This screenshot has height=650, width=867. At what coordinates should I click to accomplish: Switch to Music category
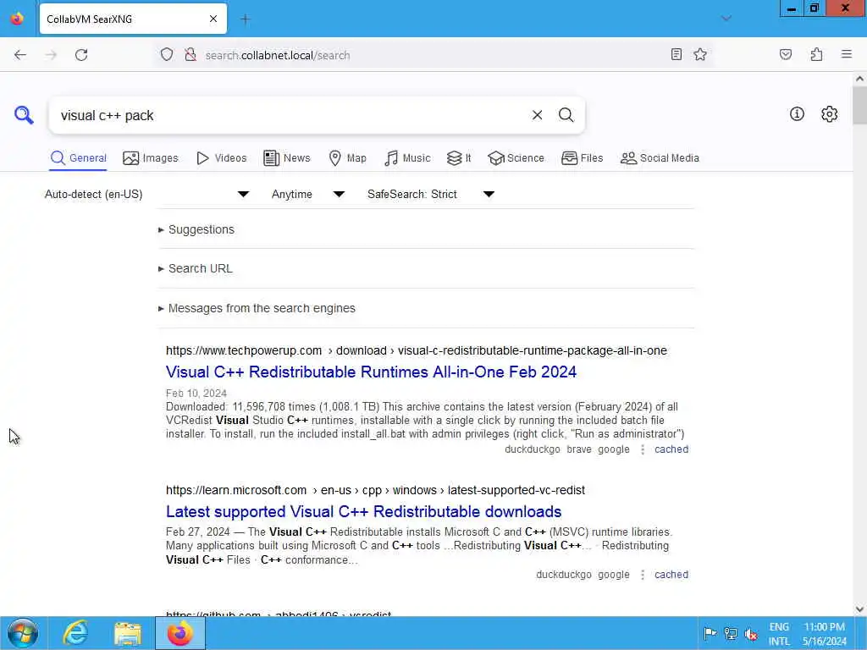[x=407, y=158]
